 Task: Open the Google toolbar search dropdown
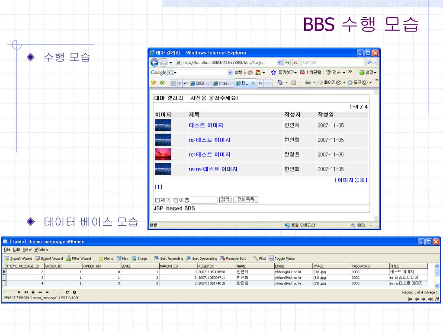click(x=230, y=73)
